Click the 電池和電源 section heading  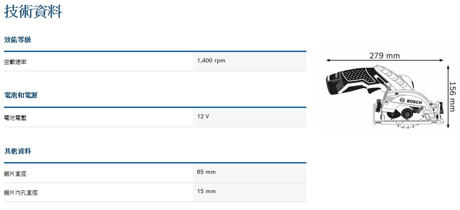click(x=21, y=95)
